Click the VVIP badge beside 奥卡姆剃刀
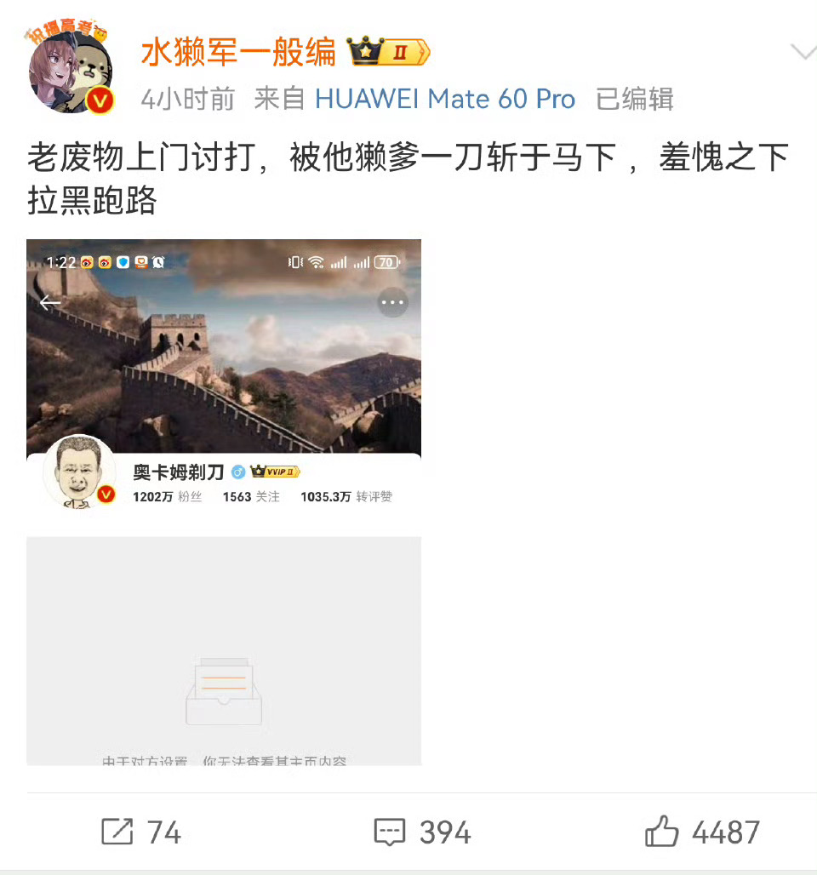 275,472
